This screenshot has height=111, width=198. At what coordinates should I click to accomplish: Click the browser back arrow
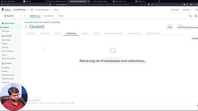(x=2, y=4)
